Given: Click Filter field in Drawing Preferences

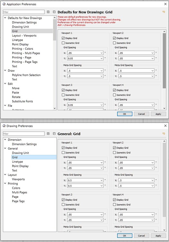Looking at the screenshot, I should pos(24,134).
